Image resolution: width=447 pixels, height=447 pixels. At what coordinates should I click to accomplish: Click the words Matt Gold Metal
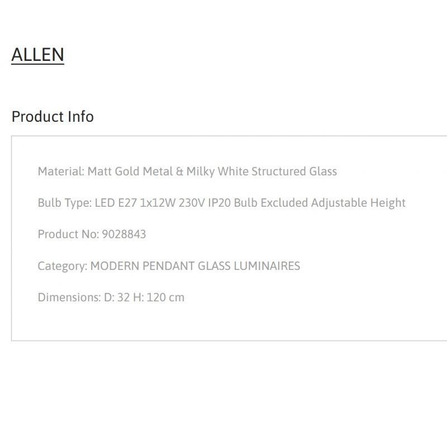pos(130,172)
